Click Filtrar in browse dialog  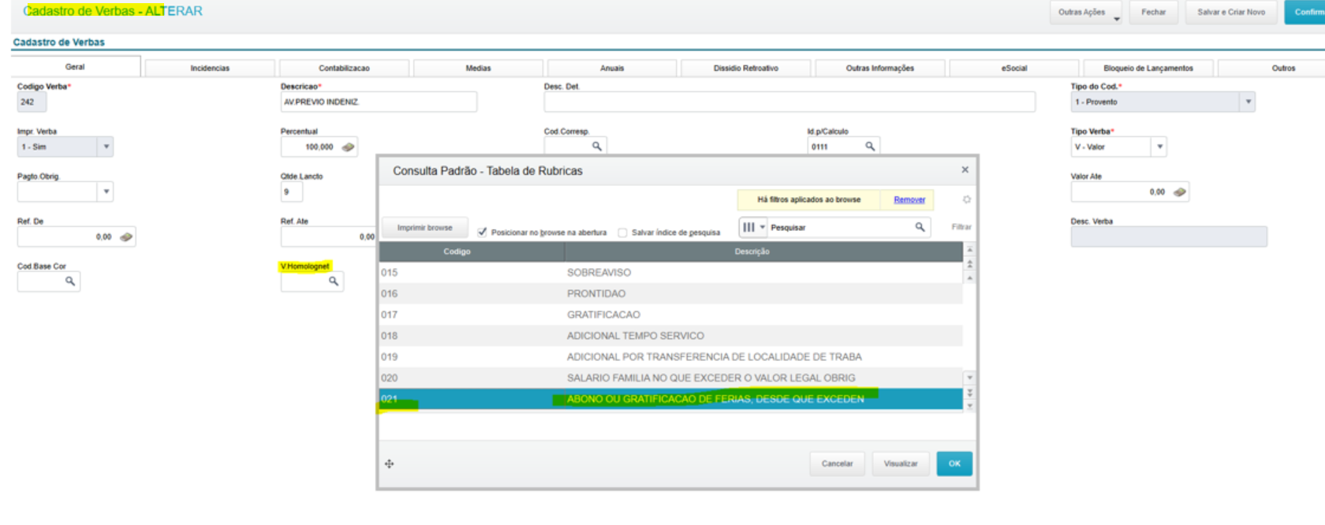point(961,227)
